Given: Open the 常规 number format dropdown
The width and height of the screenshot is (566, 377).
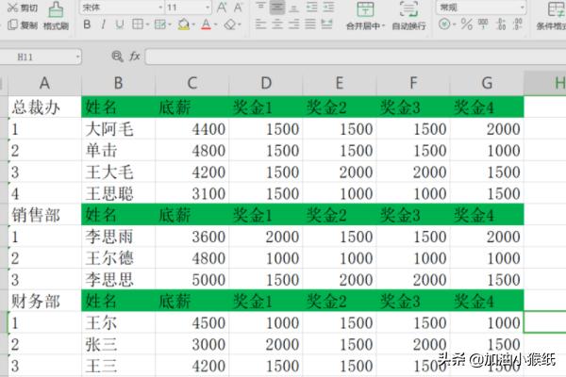Looking at the screenshot, I should [522, 8].
